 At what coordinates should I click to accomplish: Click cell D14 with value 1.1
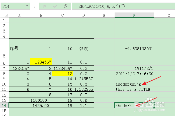click(83, 105)
